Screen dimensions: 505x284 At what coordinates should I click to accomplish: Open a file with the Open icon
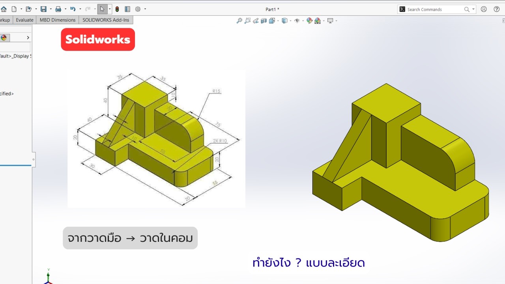click(x=28, y=9)
